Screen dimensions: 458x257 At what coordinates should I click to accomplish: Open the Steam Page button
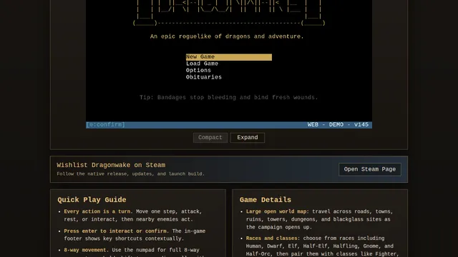tap(370, 169)
